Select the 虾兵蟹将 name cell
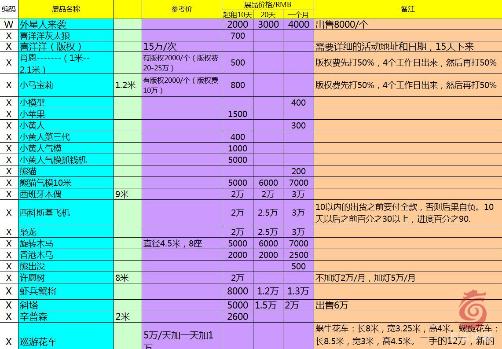Image resolution: width=502 pixels, height=349 pixels. (x=66, y=291)
